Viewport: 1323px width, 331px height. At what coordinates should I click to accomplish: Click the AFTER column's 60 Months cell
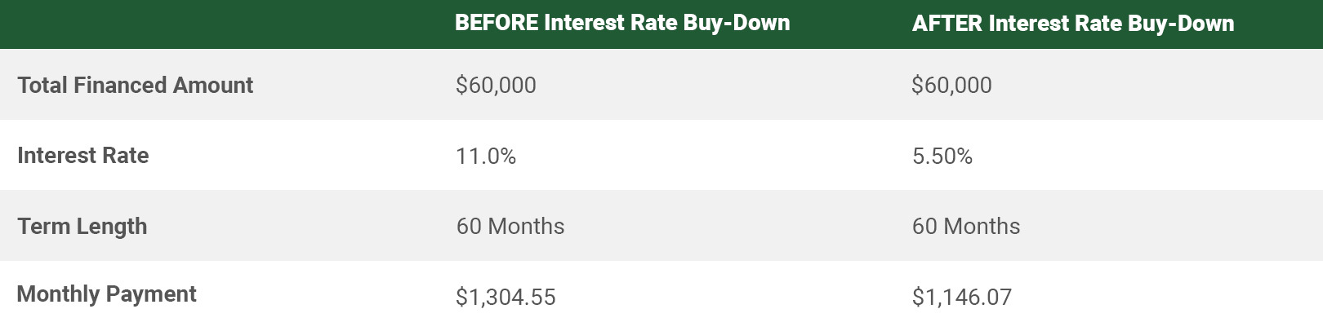pyautogui.click(x=966, y=226)
